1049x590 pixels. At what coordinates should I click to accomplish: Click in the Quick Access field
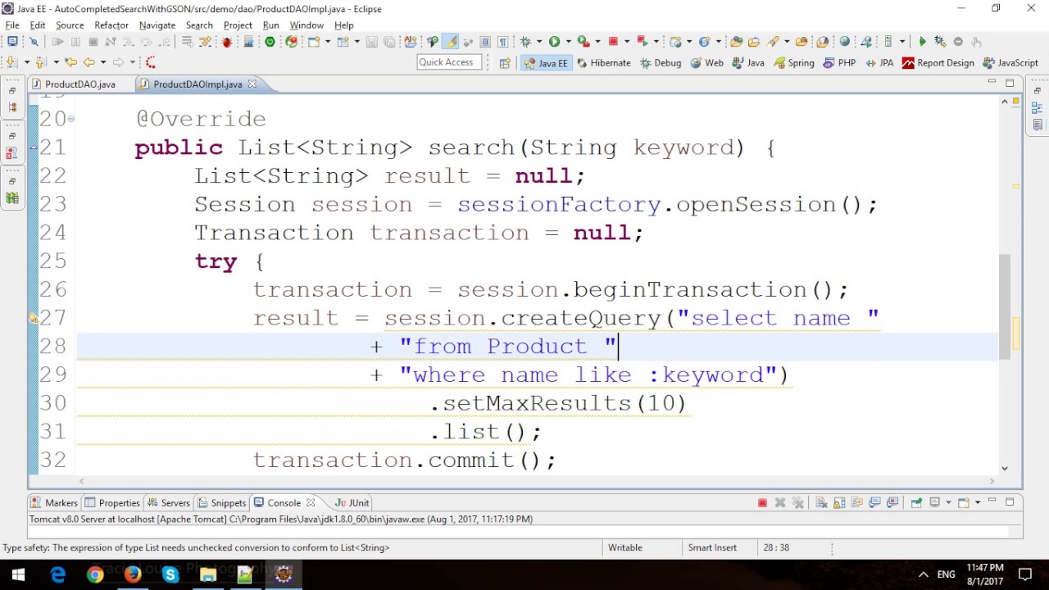click(449, 62)
